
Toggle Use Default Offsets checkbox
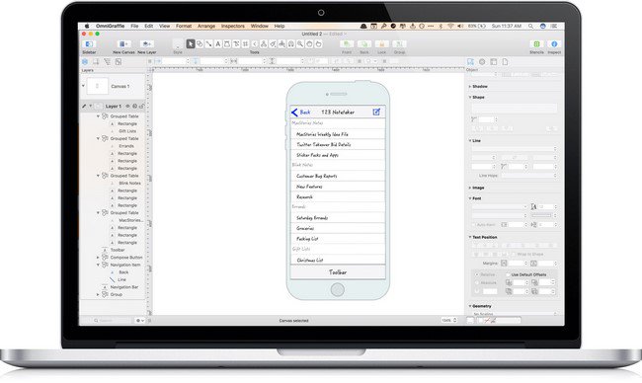[x=508, y=274]
